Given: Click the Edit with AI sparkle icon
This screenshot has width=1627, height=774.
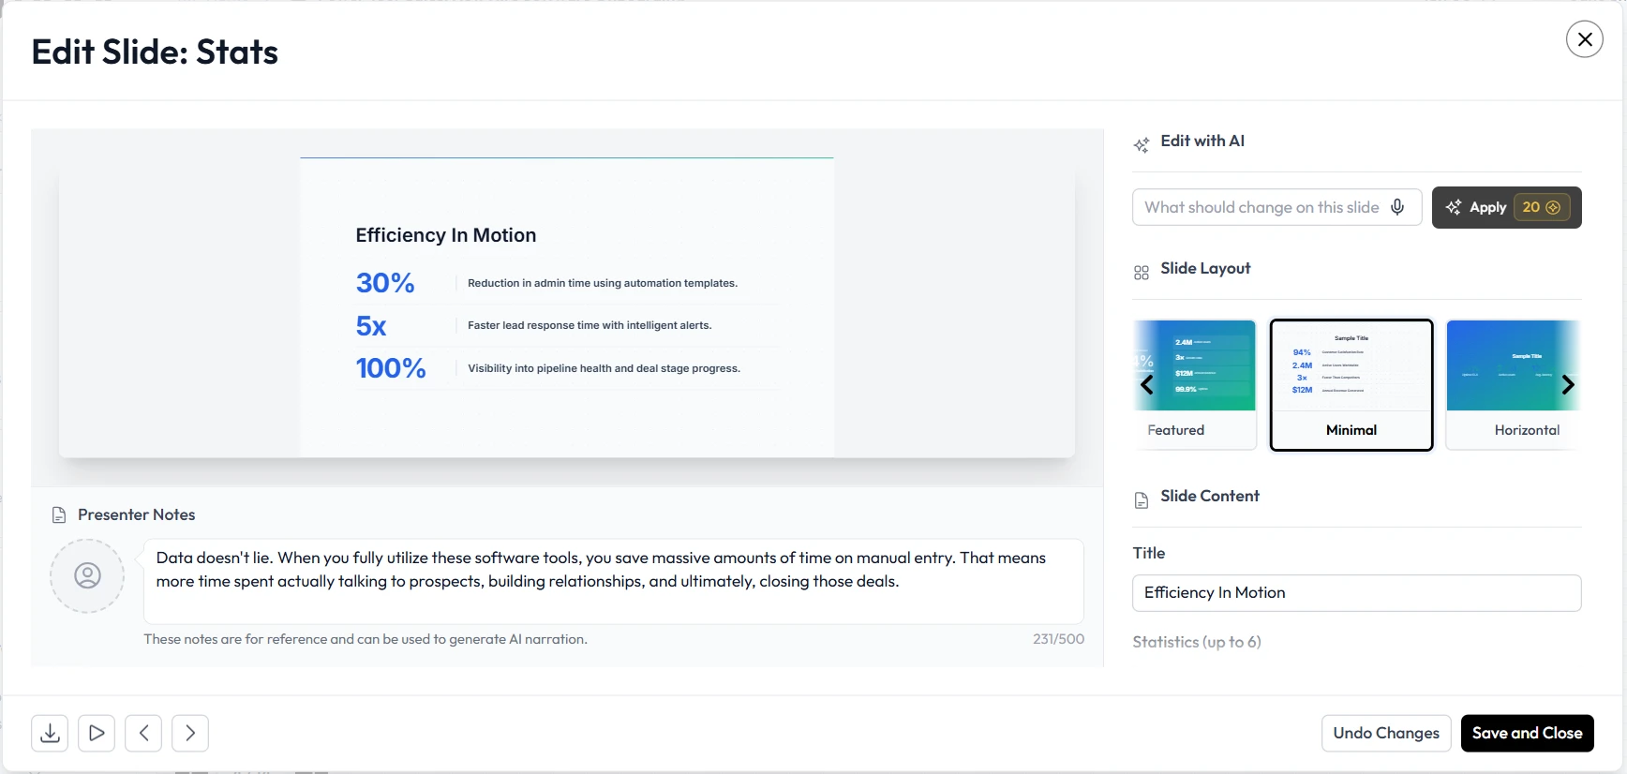Looking at the screenshot, I should 1142,145.
